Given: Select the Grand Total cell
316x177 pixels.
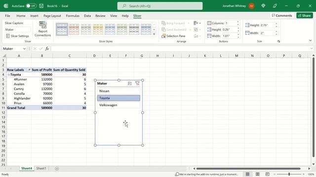Looking at the screenshot, I should [x=19, y=108].
